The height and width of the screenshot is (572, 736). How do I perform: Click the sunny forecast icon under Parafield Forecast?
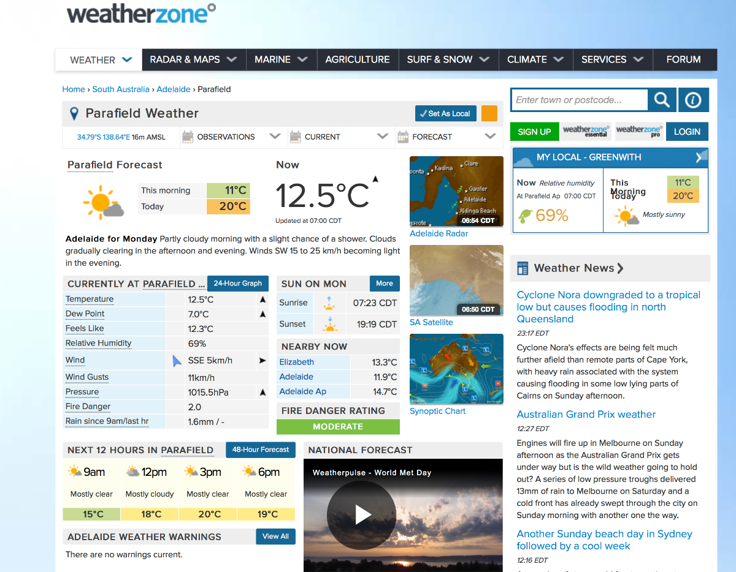click(x=102, y=201)
